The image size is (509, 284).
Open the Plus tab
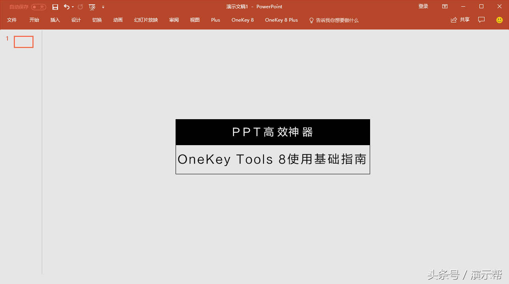click(215, 20)
